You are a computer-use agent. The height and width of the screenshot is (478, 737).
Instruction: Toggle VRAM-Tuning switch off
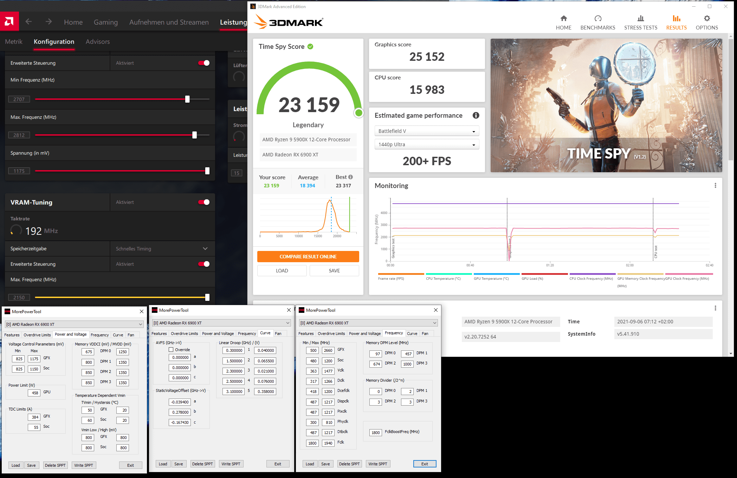click(204, 202)
